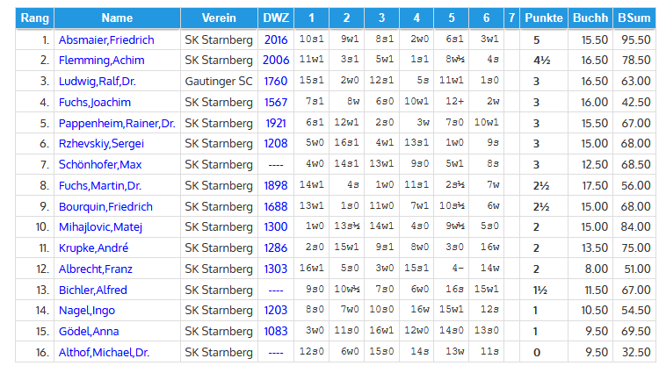Click the name Ludwig,Ralf,Dr.
This screenshot has width=659, height=373.
[x=98, y=81]
